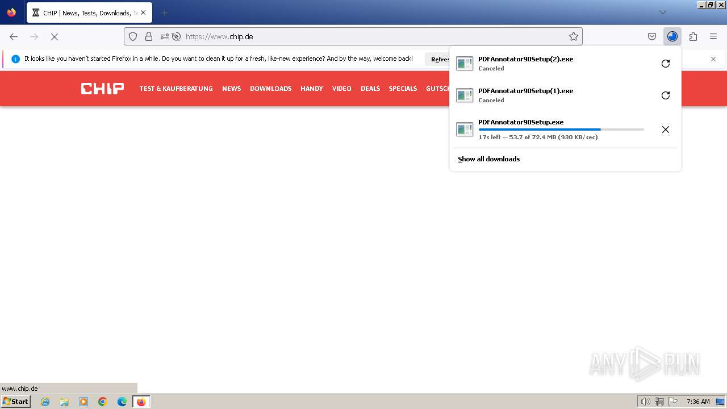This screenshot has height=409, width=727.
Task: Open site permissions icon in address bar
Action: coord(164,36)
